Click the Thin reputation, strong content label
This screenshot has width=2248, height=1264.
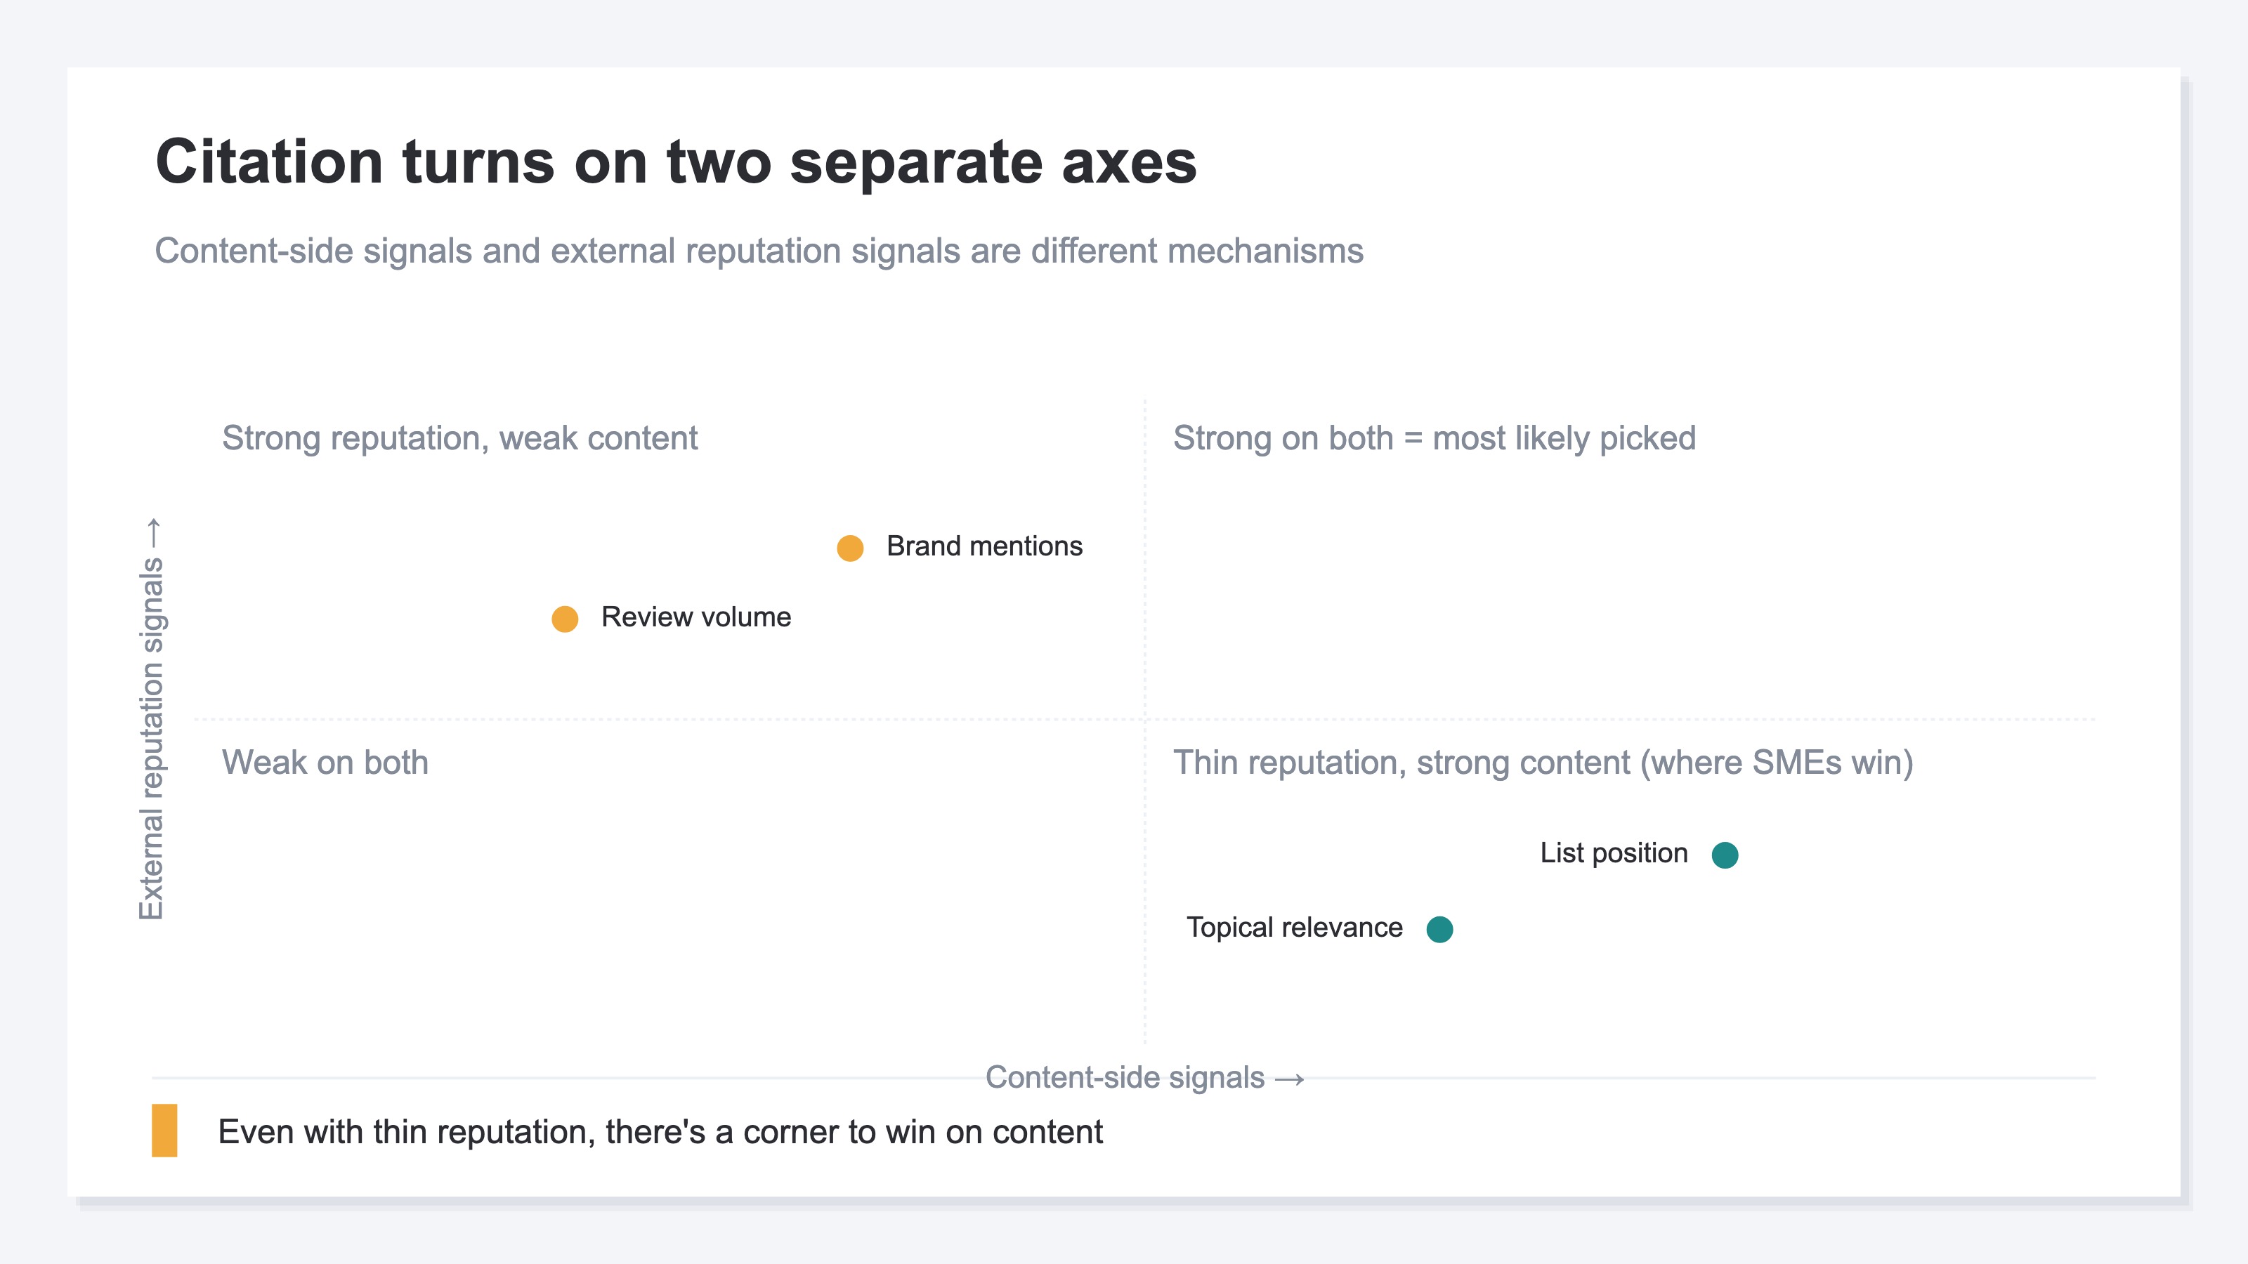click(x=1543, y=763)
